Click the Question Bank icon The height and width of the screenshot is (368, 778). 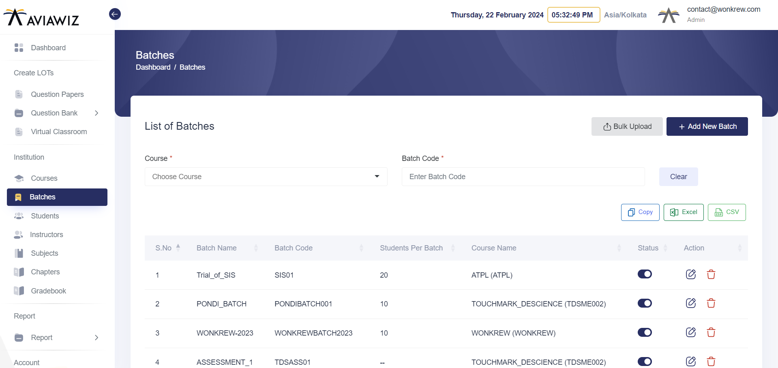point(19,113)
